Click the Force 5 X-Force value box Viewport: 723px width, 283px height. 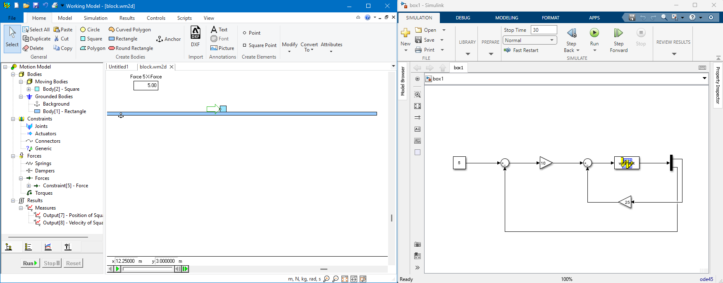coord(146,85)
